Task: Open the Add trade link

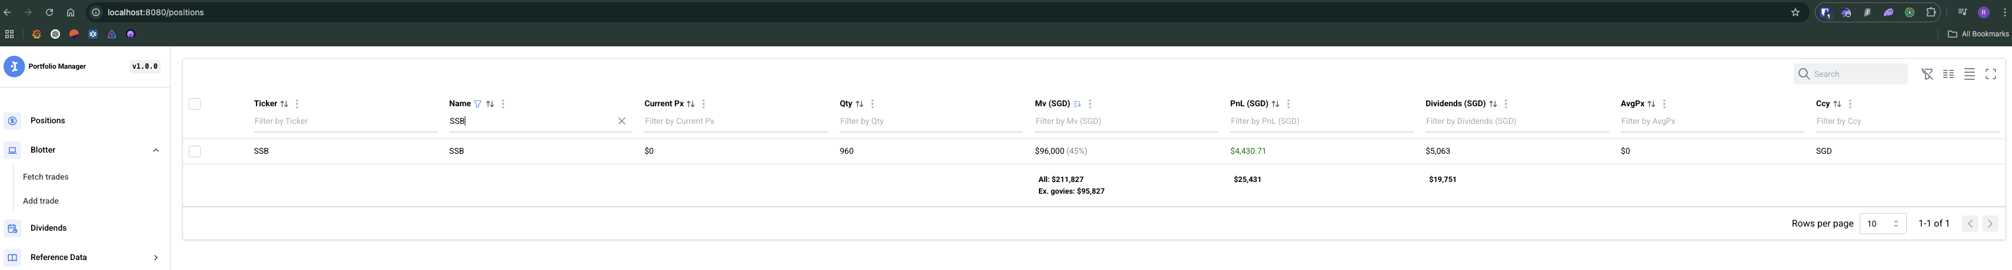Action: [x=41, y=201]
